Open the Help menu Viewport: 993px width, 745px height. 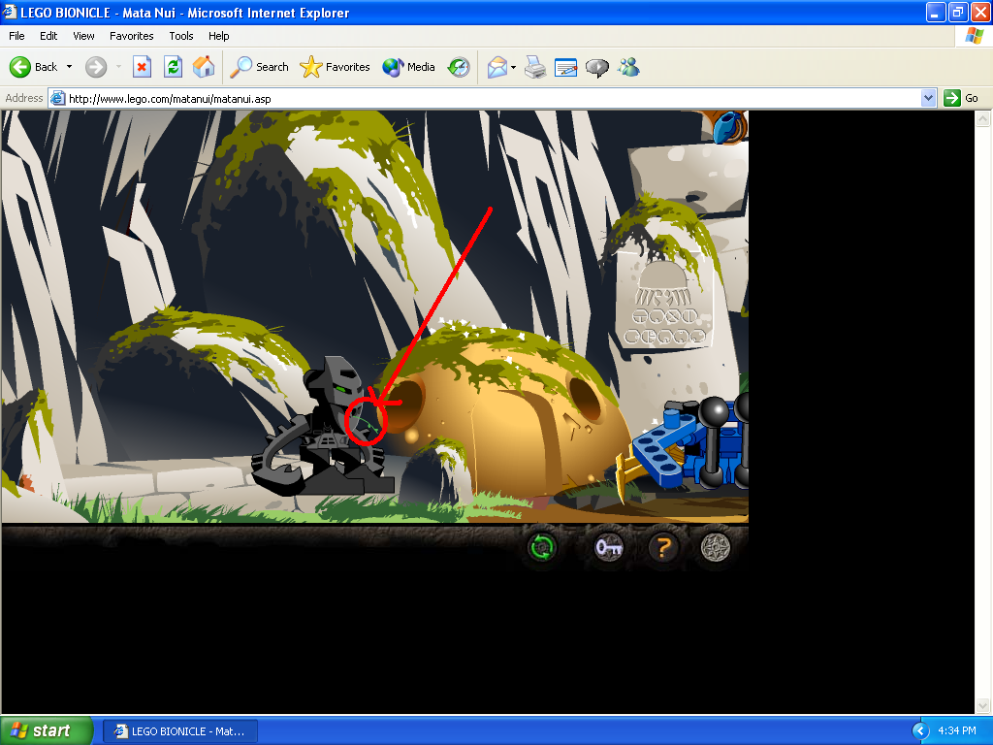point(219,36)
